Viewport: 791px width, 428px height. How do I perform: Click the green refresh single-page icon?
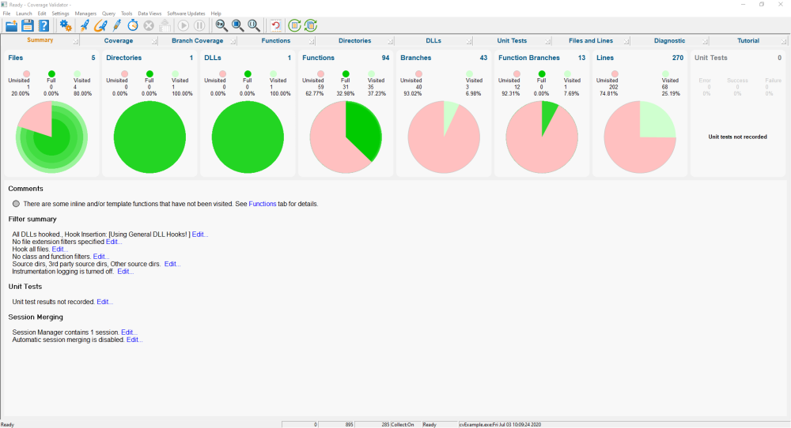tap(294, 26)
